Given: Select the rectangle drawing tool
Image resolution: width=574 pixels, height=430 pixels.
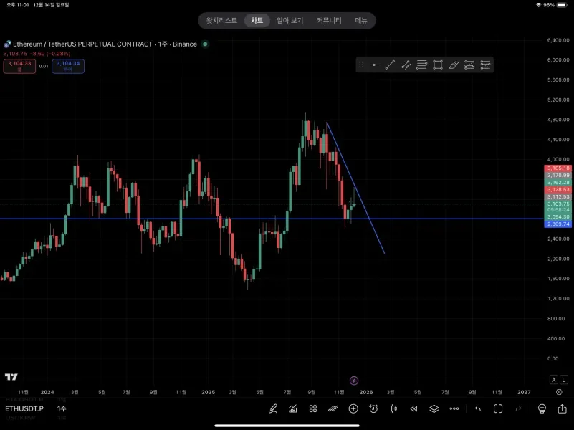Looking at the screenshot, I should click(x=437, y=65).
